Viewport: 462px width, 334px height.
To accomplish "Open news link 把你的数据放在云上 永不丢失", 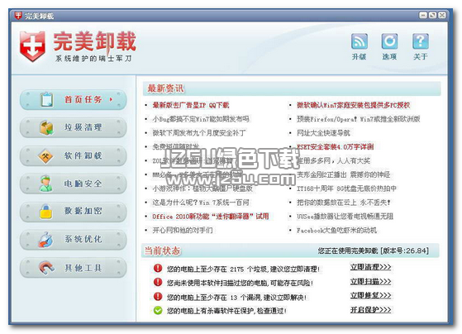I will point(344,203).
